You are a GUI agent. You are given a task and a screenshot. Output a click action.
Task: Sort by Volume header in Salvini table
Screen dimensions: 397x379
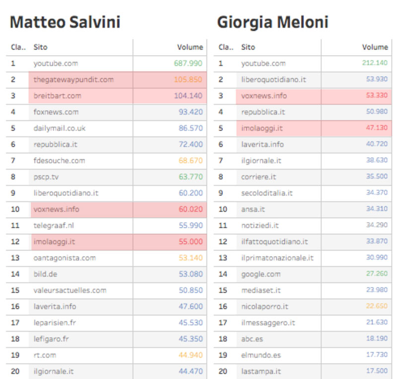coord(190,47)
